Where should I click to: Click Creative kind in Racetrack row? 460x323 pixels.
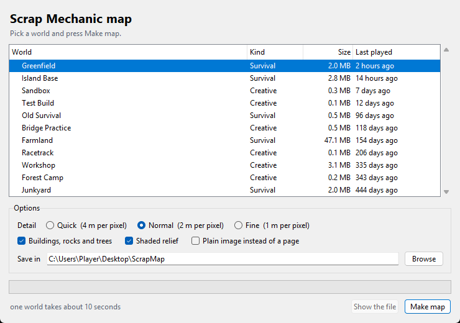tap(263, 153)
